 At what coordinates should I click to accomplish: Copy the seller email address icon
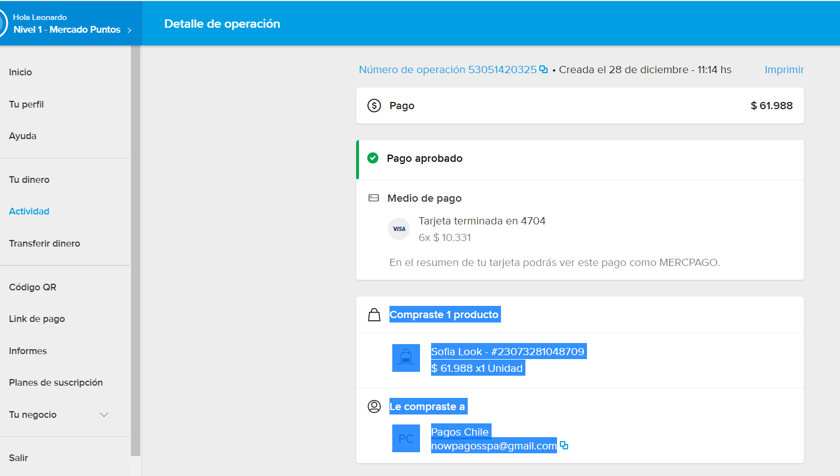click(x=564, y=446)
